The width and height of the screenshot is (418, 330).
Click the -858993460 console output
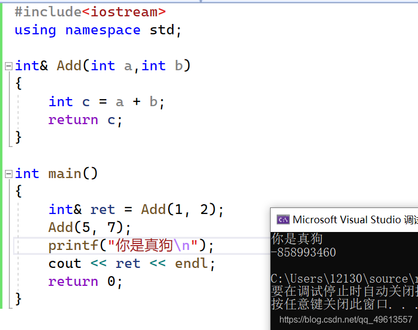pos(303,252)
